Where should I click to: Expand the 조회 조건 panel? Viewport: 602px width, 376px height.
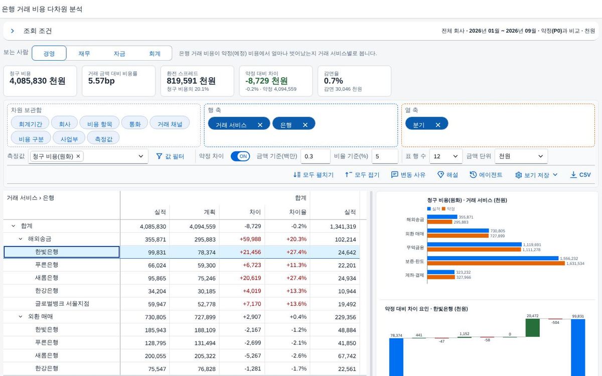tap(13, 31)
